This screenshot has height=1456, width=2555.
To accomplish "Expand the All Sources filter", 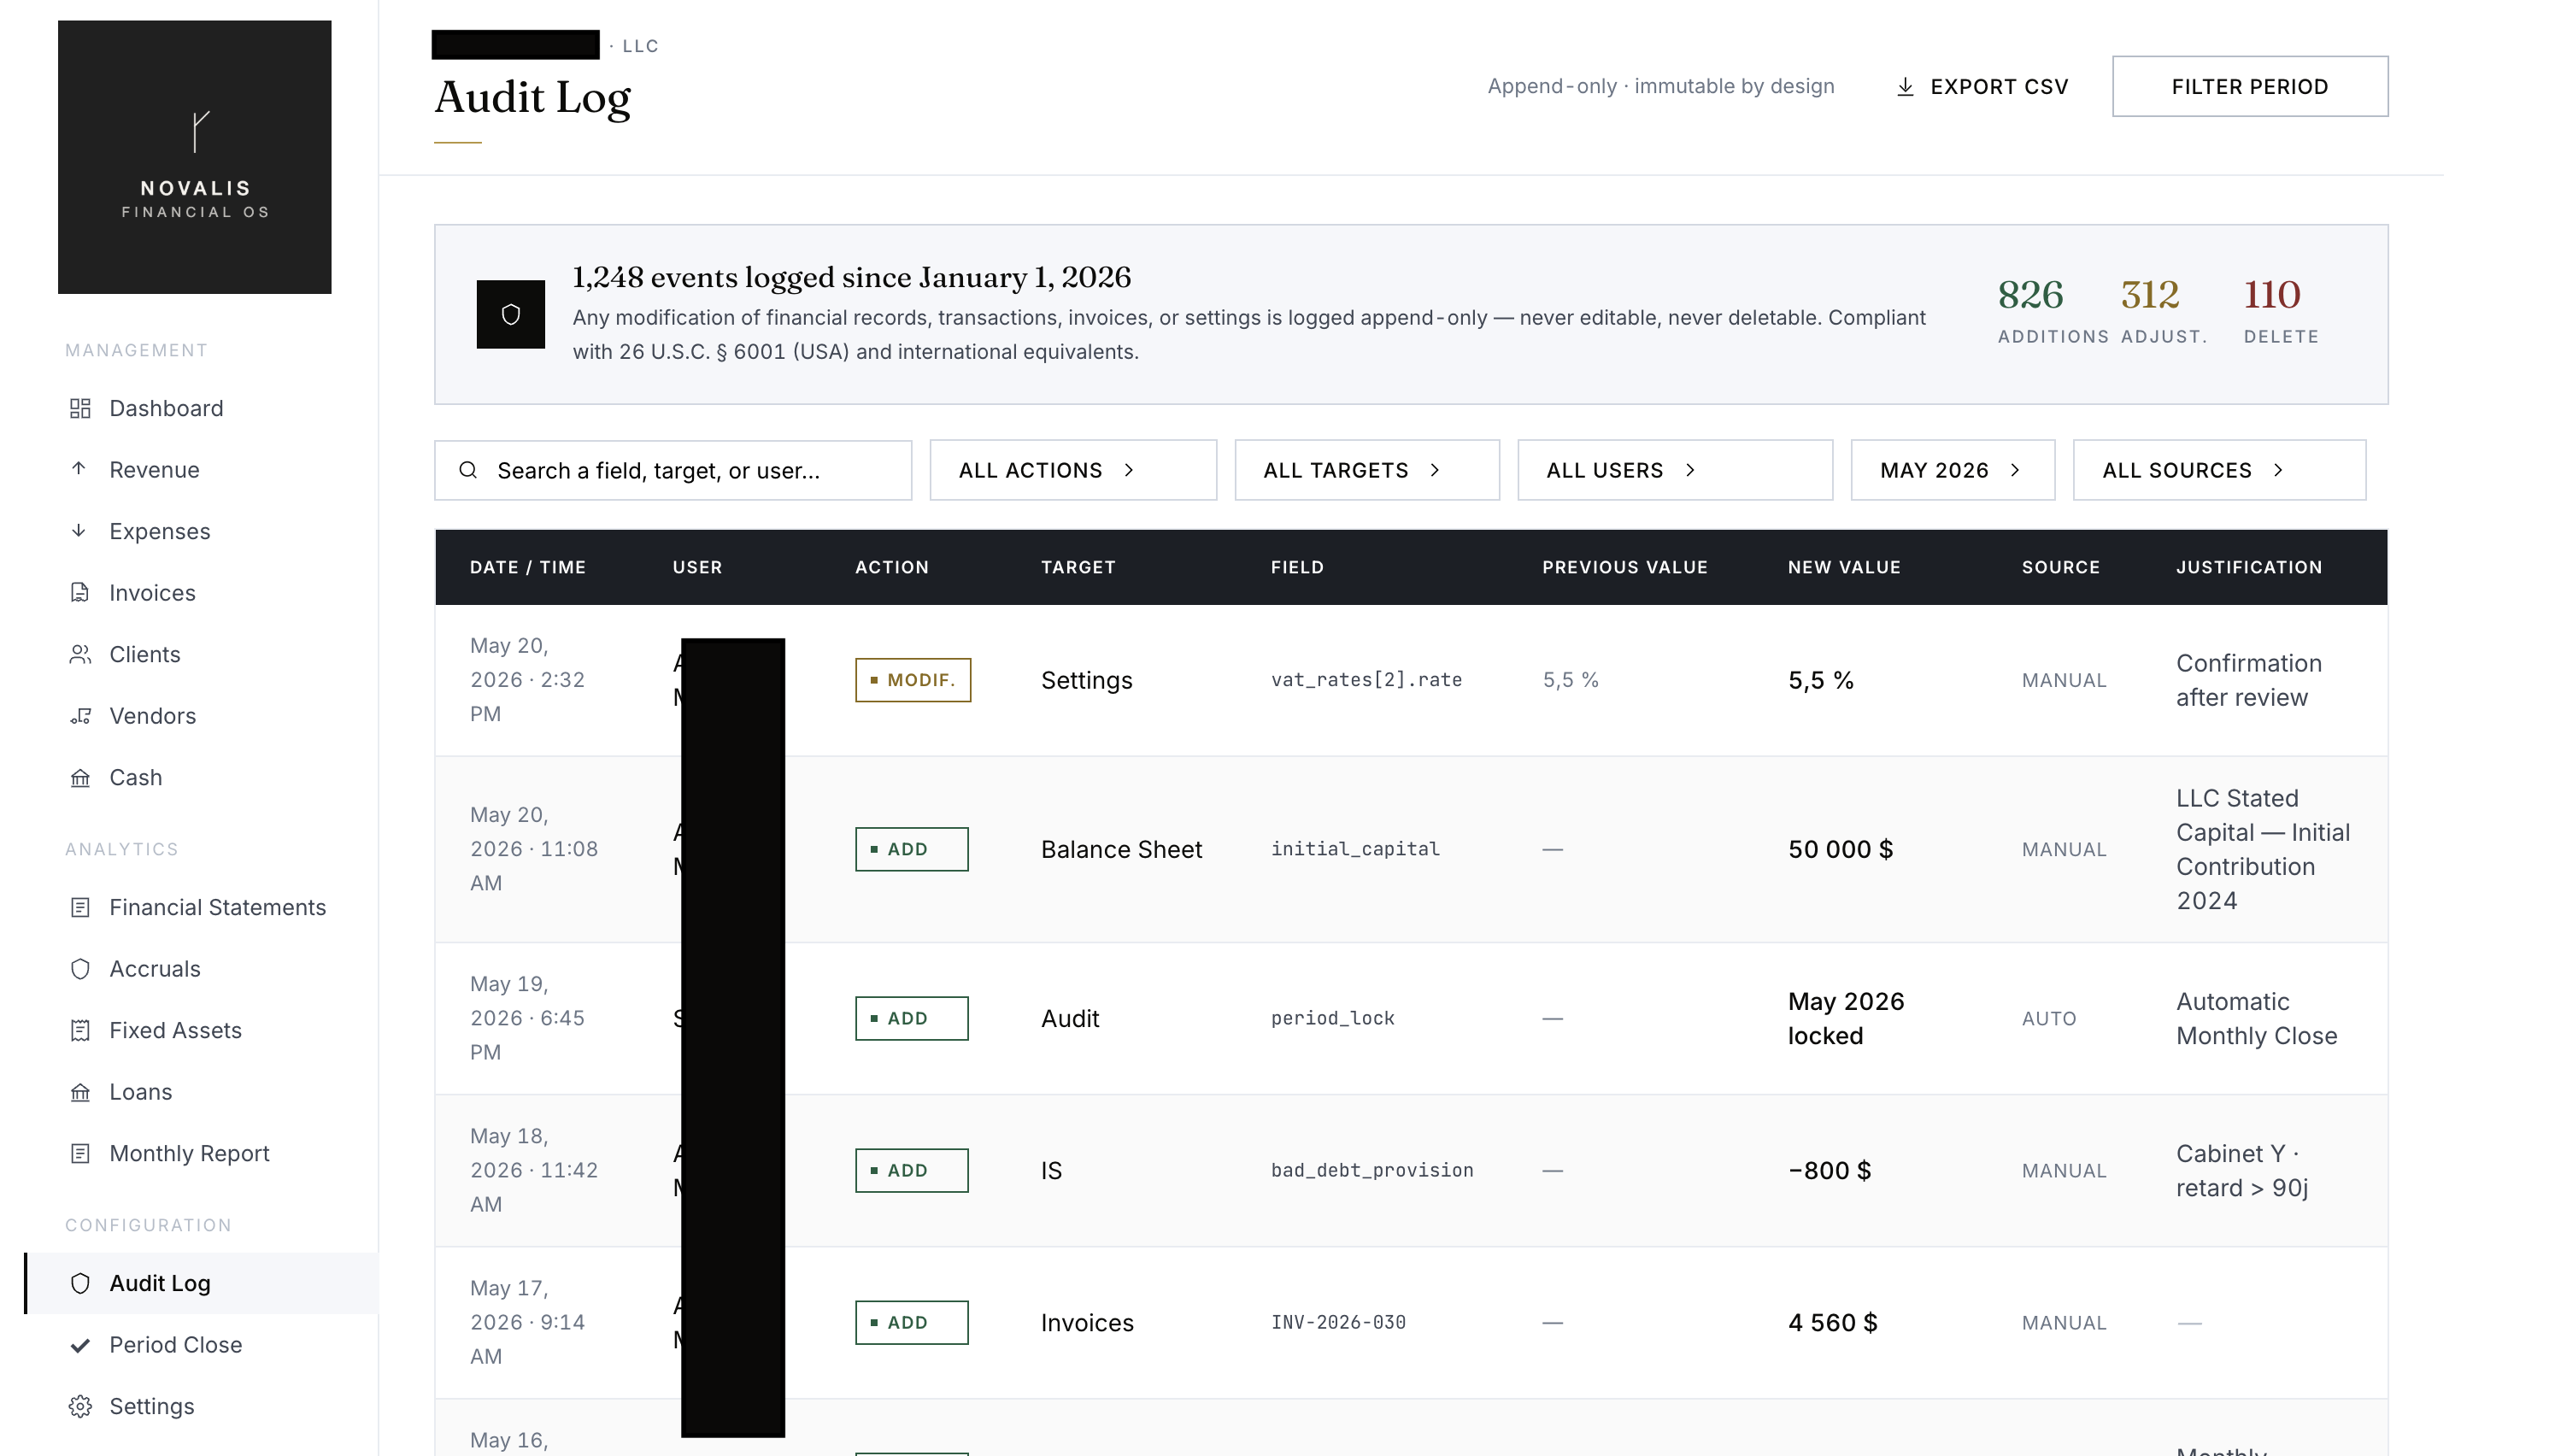I will pyautogui.click(x=2219, y=470).
